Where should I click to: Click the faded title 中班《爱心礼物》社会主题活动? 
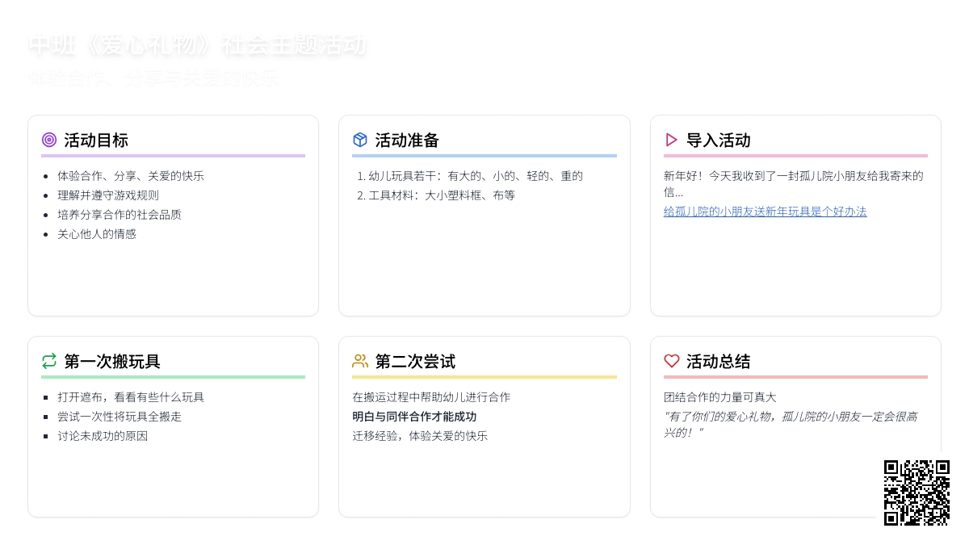pos(197,45)
